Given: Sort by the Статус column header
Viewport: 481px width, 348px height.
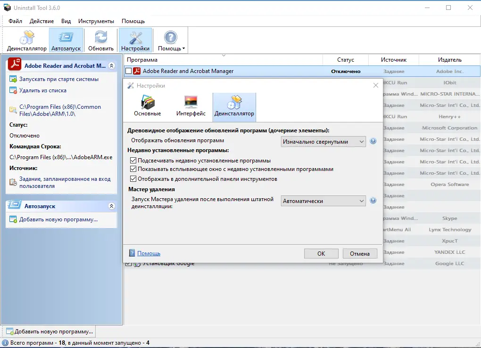Looking at the screenshot, I should 345,60.
